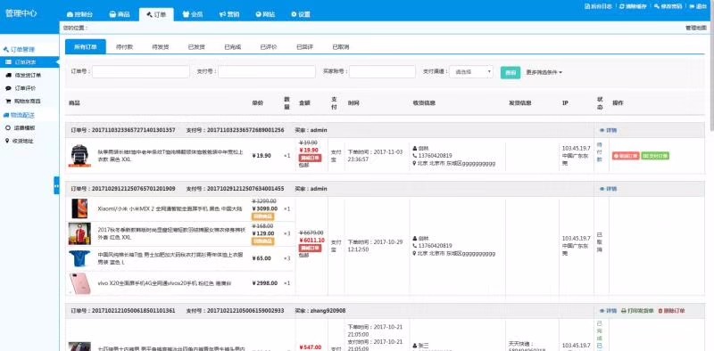Select the 订单 orders tab
This screenshot has width=714, height=351.
(157, 14)
